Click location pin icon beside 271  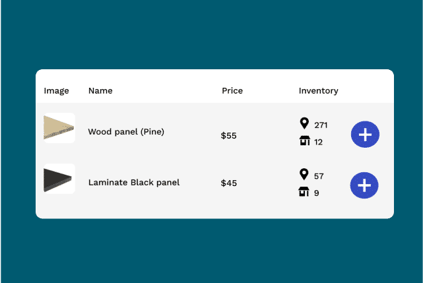(304, 123)
